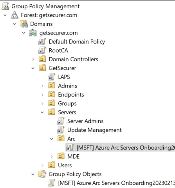Click the LAPS GPO link icon

pyautogui.click(x=51, y=77)
